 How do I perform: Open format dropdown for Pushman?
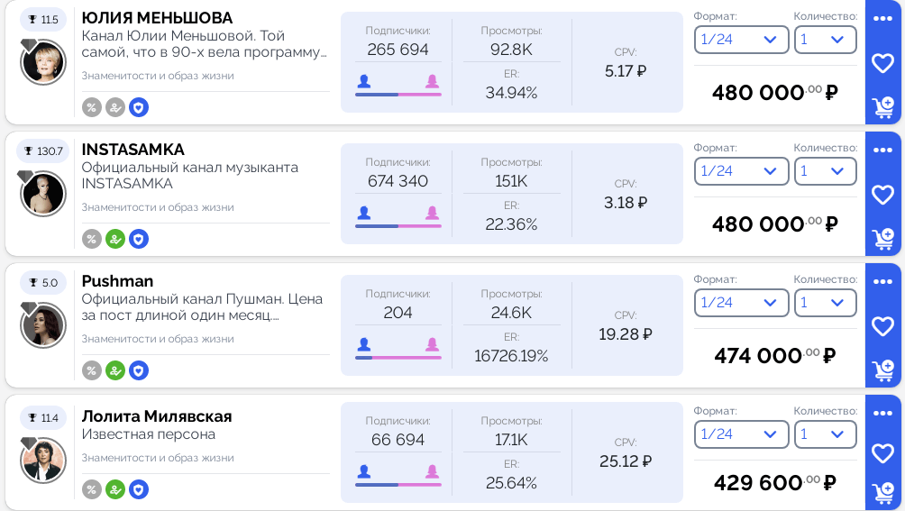[x=741, y=303]
